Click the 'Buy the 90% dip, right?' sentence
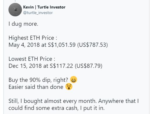The height and width of the screenshot is (114, 153). (38, 80)
